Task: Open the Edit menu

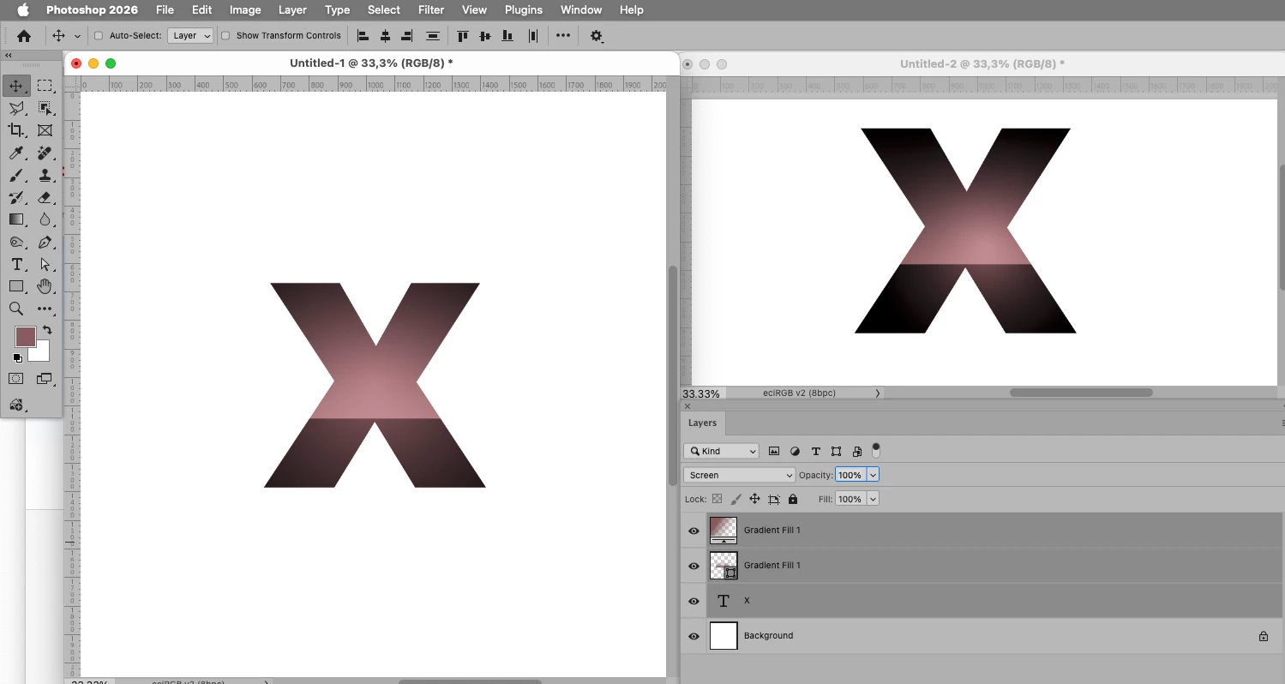Action: coord(201,9)
